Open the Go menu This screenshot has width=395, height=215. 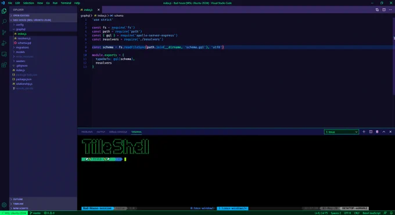tap(48, 3)
